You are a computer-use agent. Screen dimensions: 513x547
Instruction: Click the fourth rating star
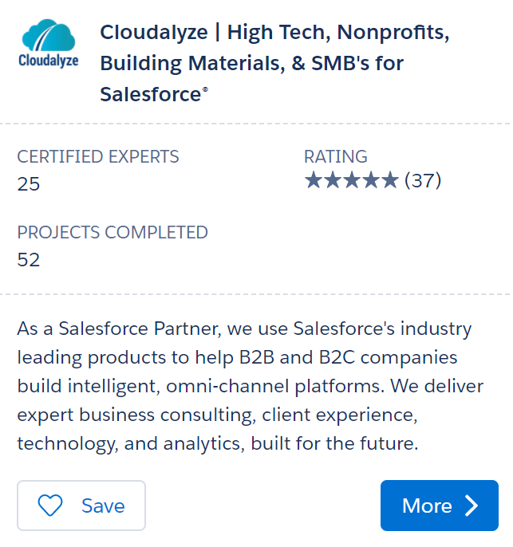coord(371,181)
